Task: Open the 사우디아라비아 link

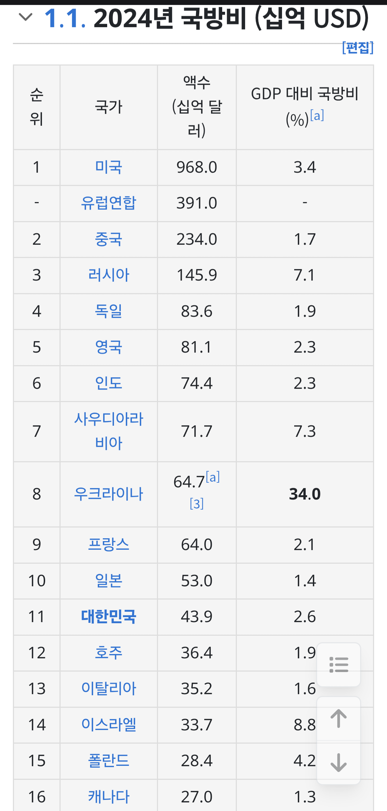Action: pos(109,431)
